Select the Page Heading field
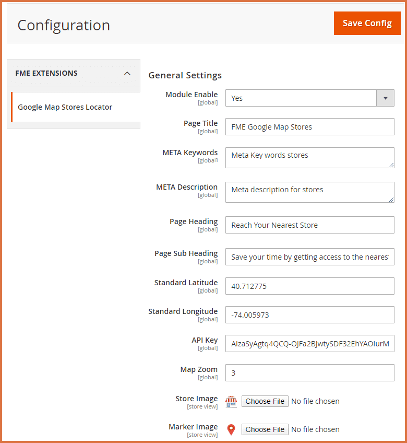Screen dimensions: 407x443 [x=309, y=225]
